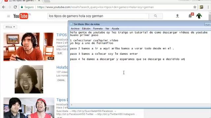Click the Seguro label in address bar
Image resolution: width=211 pixels, height=118 pixels.
point(29,7)
